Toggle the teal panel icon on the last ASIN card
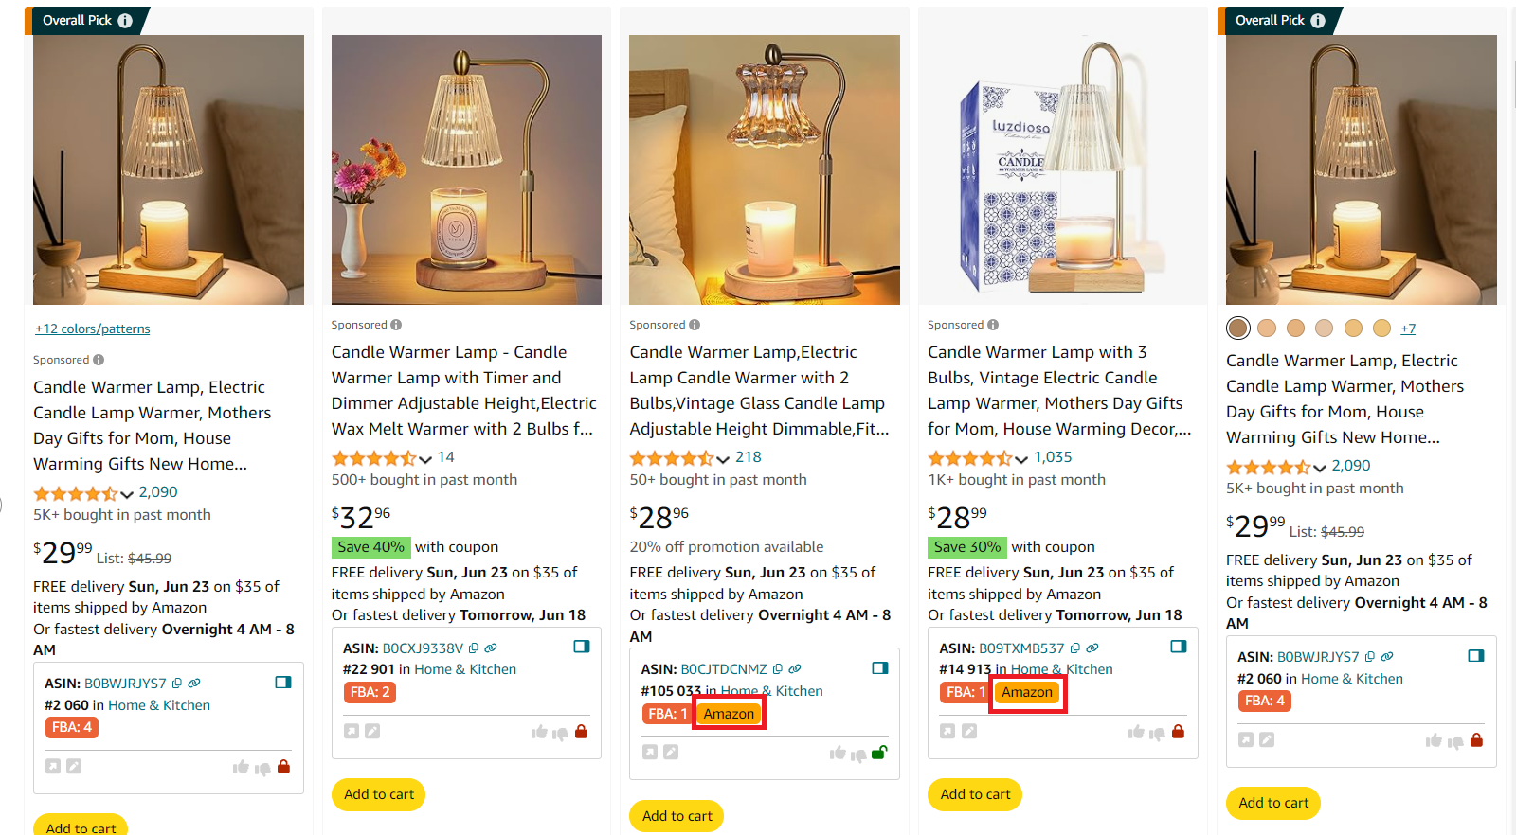The height and width of the screenshot is (835, 1516). click(x=1476, y=654)
